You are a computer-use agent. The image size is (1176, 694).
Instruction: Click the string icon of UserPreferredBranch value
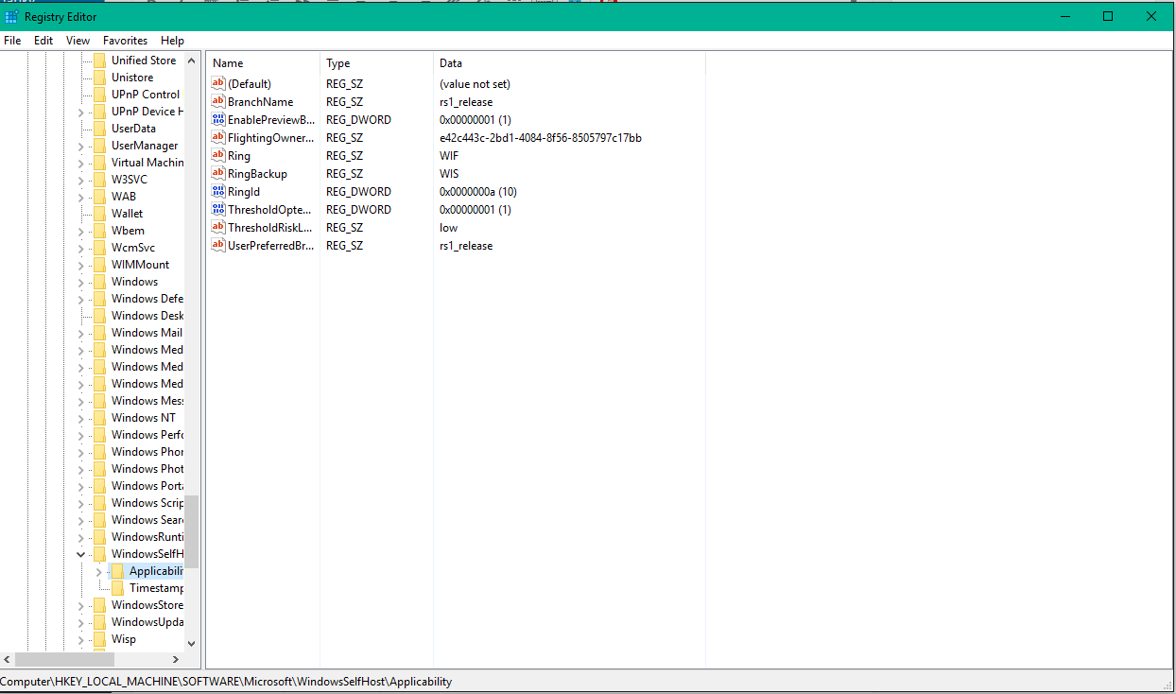pos(218,245)
